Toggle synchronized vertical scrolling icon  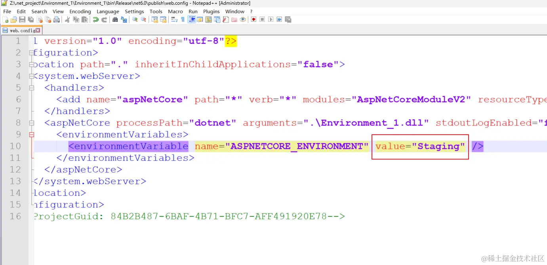click(155, 19)
